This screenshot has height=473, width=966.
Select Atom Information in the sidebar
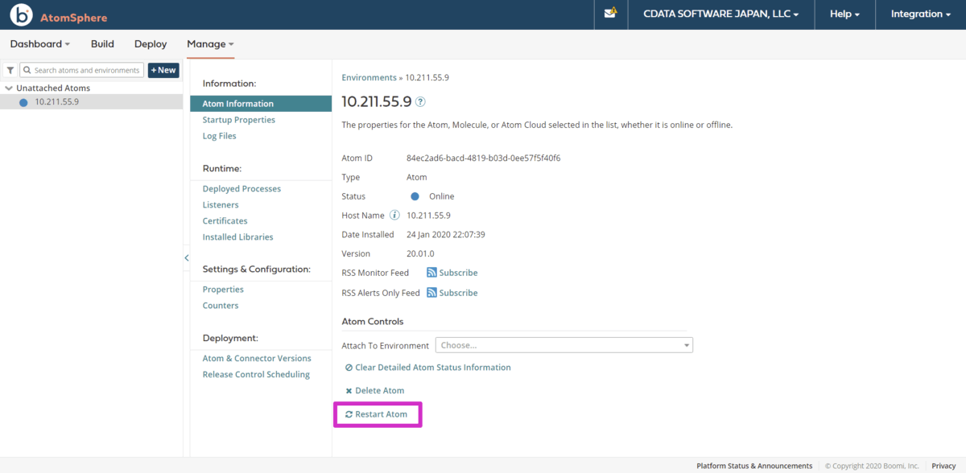261,104
